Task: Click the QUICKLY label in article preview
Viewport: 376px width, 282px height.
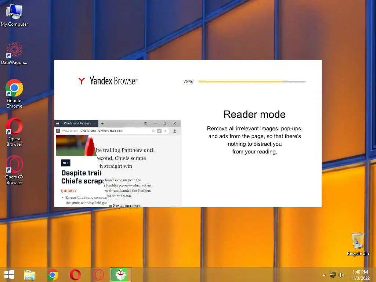Action: tap(69, 191)
